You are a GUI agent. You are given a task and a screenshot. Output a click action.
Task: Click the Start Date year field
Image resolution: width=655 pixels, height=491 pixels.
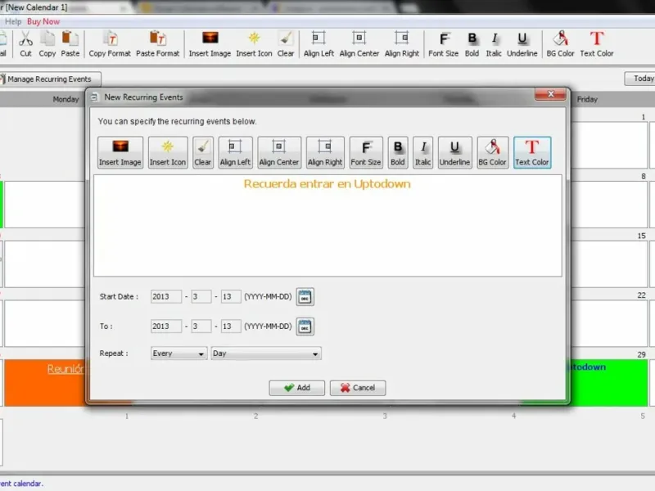click(x=166, y=297)
